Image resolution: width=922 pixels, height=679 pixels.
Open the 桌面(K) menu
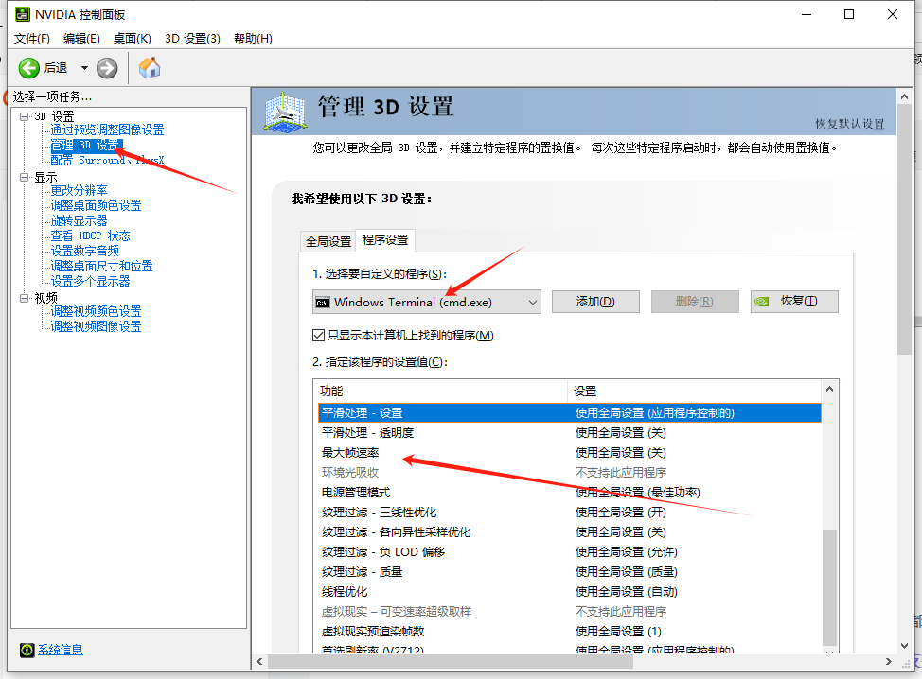pos(132,39)
